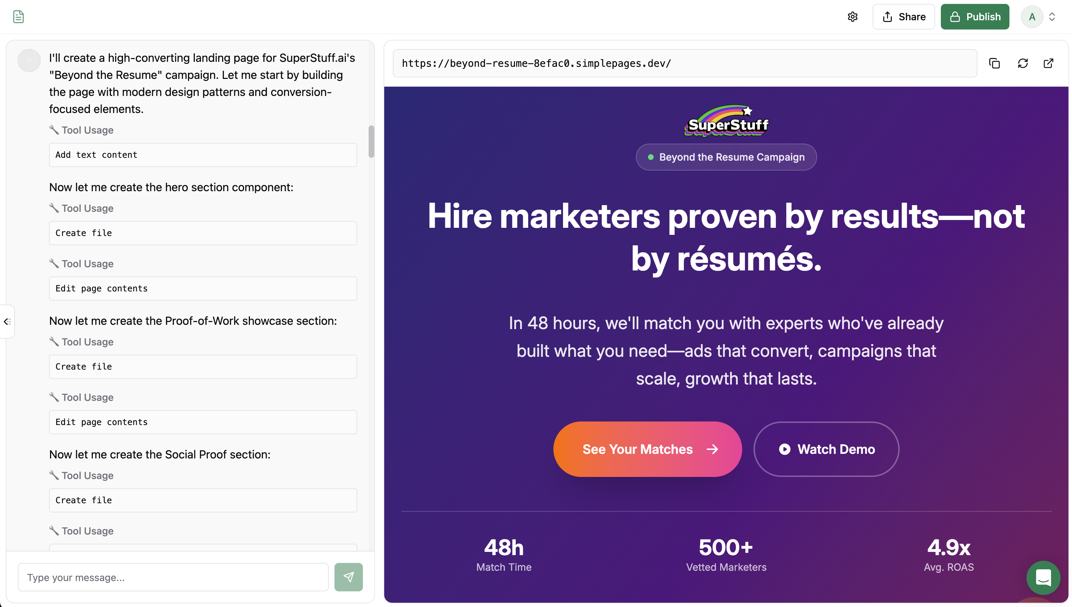This screenshot has height=607, width=1072.
Task: Expand the account switcher chevrons
Action: coord(1052,17)
